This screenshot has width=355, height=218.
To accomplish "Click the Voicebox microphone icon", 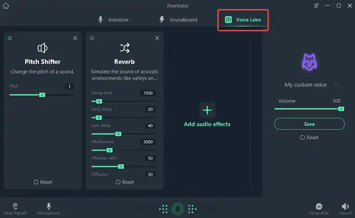I will click(x=100, y=20).
